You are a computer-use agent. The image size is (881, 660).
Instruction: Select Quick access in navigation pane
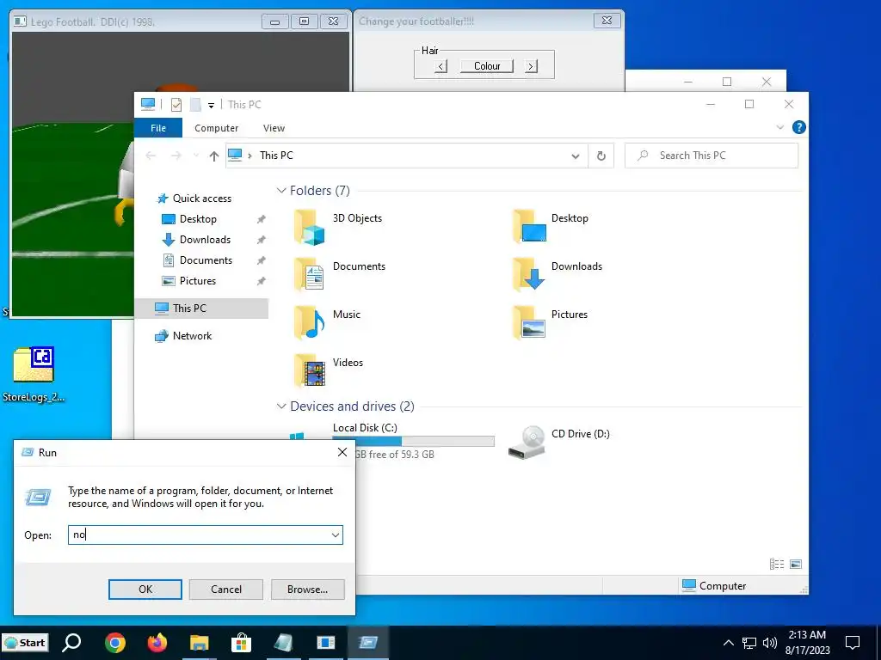pyautogui.click(x=201, y=199)
